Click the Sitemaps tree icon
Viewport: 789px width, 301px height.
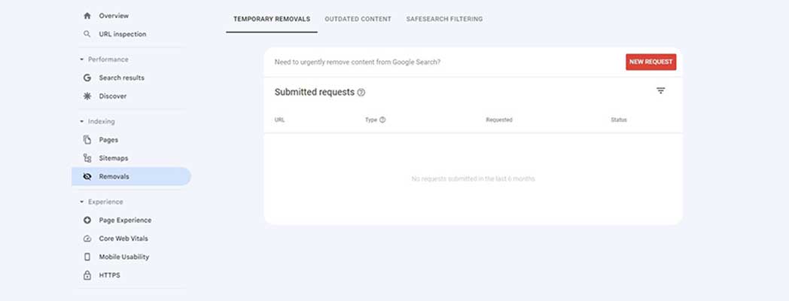(87, 158)
